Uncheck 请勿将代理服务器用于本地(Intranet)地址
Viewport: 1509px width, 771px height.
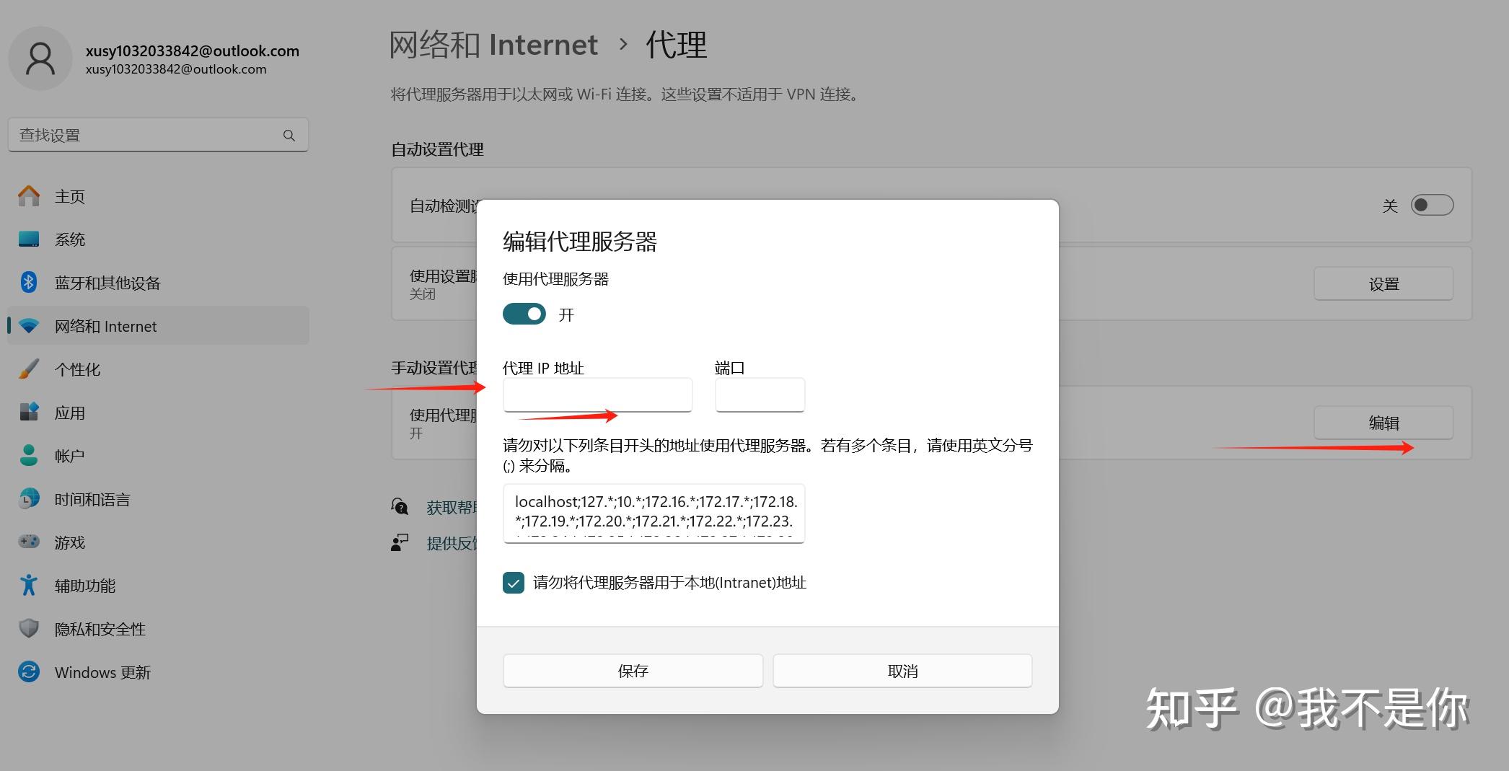(512, 583)
